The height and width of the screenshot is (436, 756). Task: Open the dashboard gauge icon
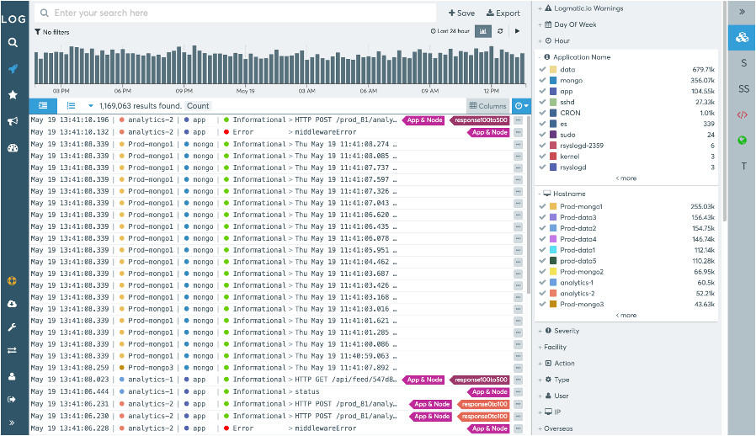pos(13,148)
